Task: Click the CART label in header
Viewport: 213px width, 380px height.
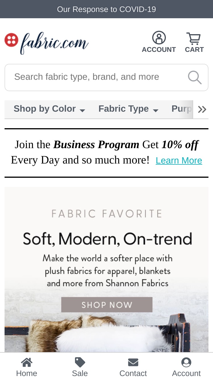Action: tap(194, 50)
